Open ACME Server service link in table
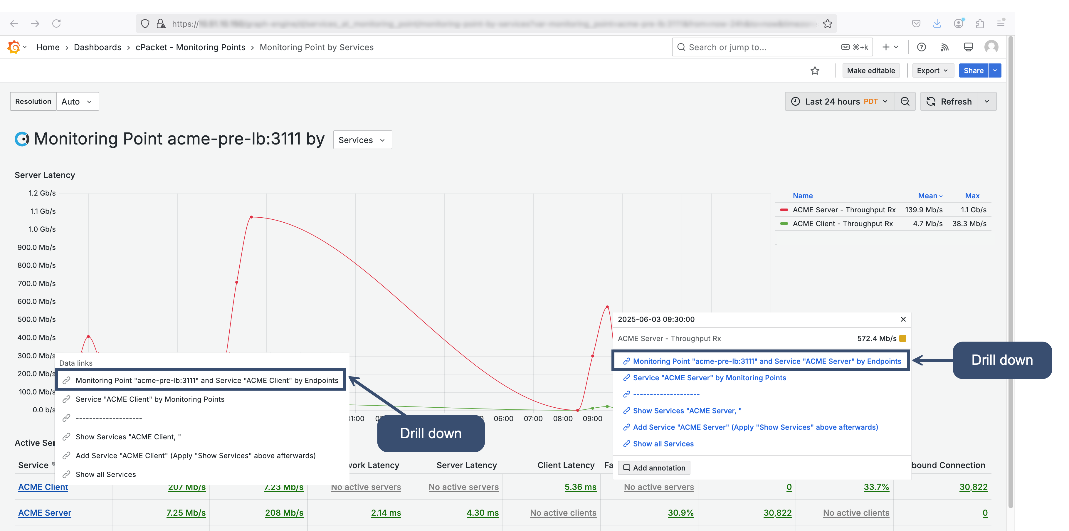1069x531 pixels. pyautogui.click(x=45, y=513)
